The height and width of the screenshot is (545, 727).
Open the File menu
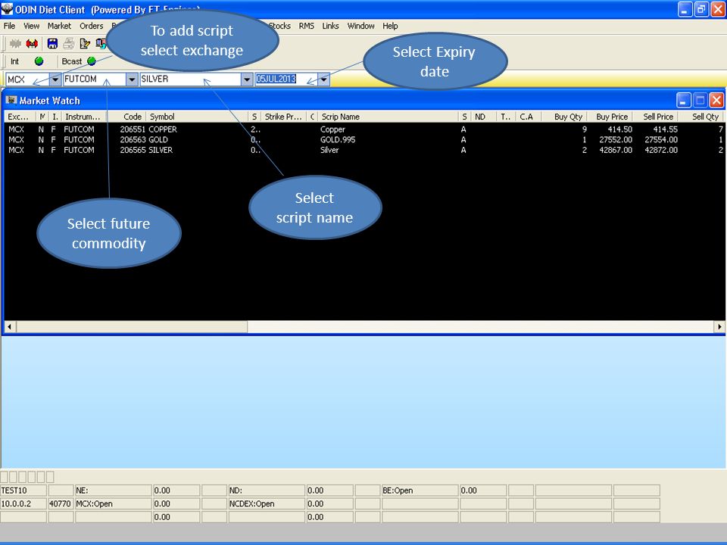[9, 26]
